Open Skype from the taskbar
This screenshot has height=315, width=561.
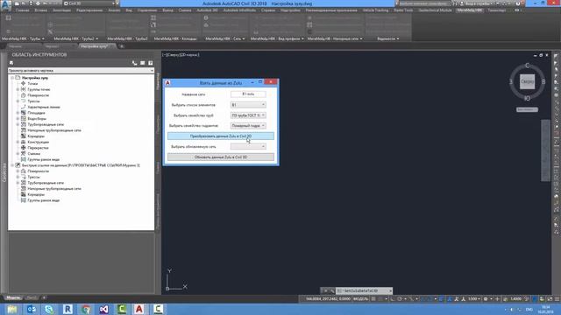click(x=49, y=309)
